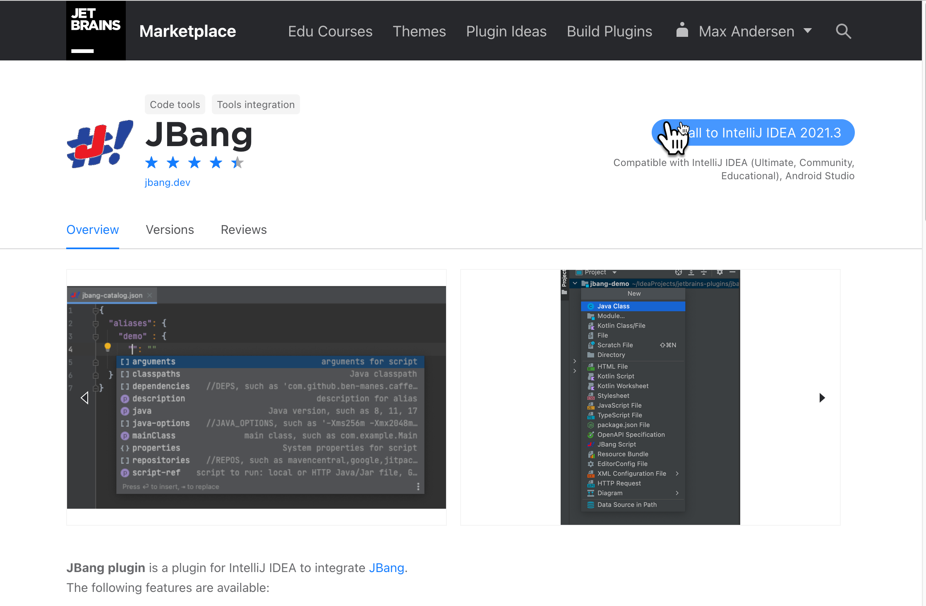Choose HTTP Request in New menu
926x606 pixels.
click(633, 483)
